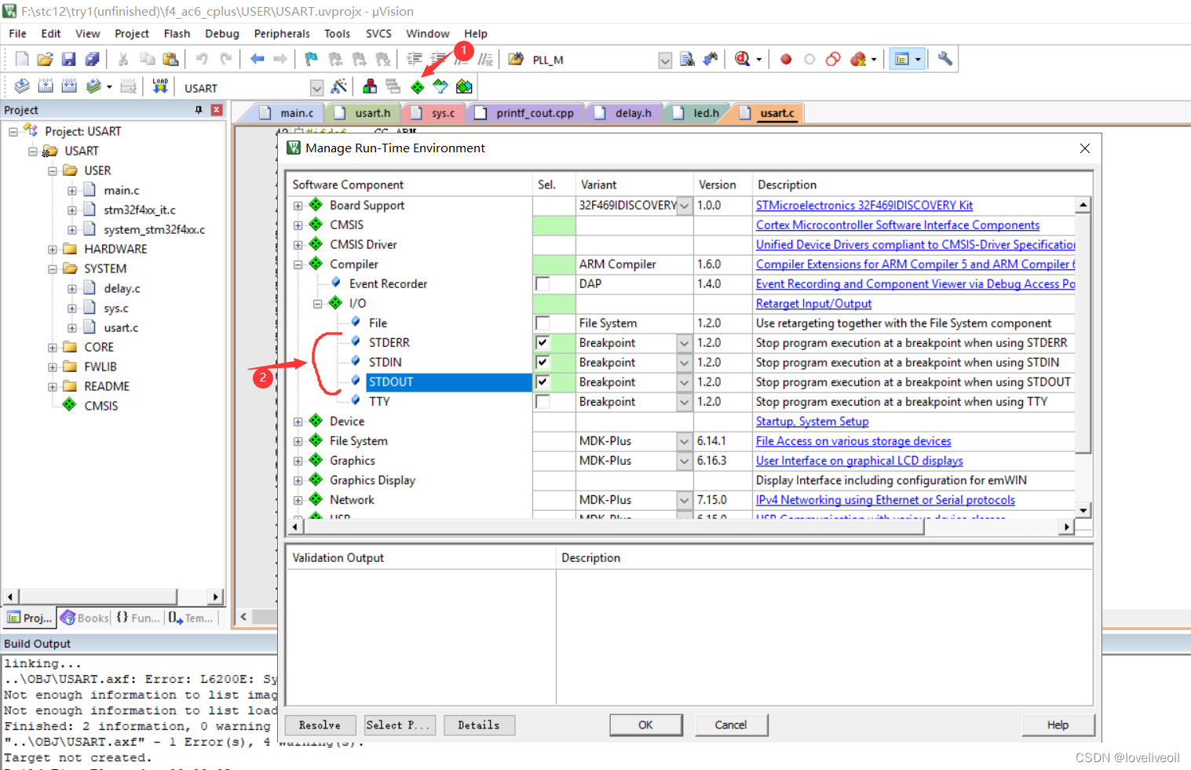Expand the Board Support component
This screenshot has width=1191, height=770.
pyautogui.click(x=298, y=206)
